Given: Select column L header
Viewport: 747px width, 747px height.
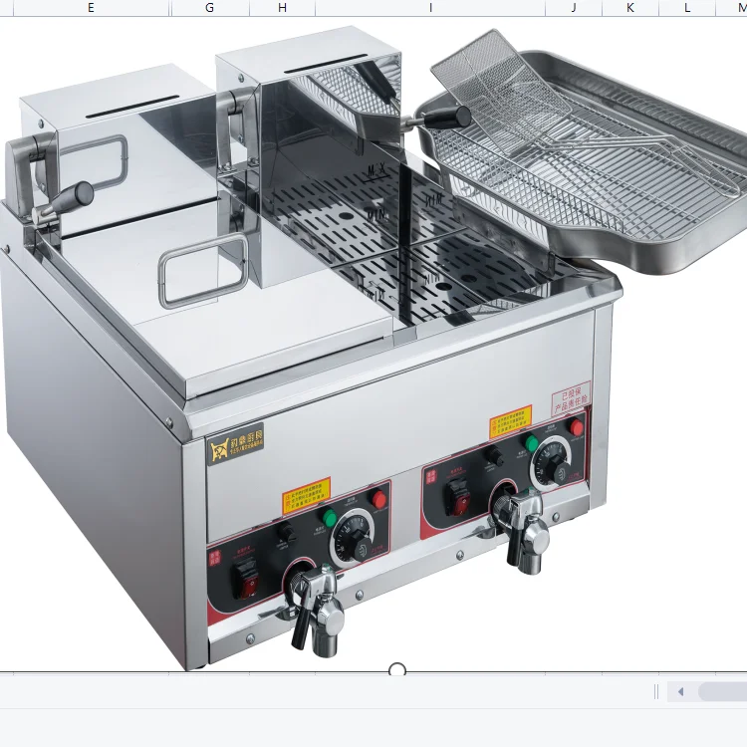Looking at the screenshot, I should 687,8.
